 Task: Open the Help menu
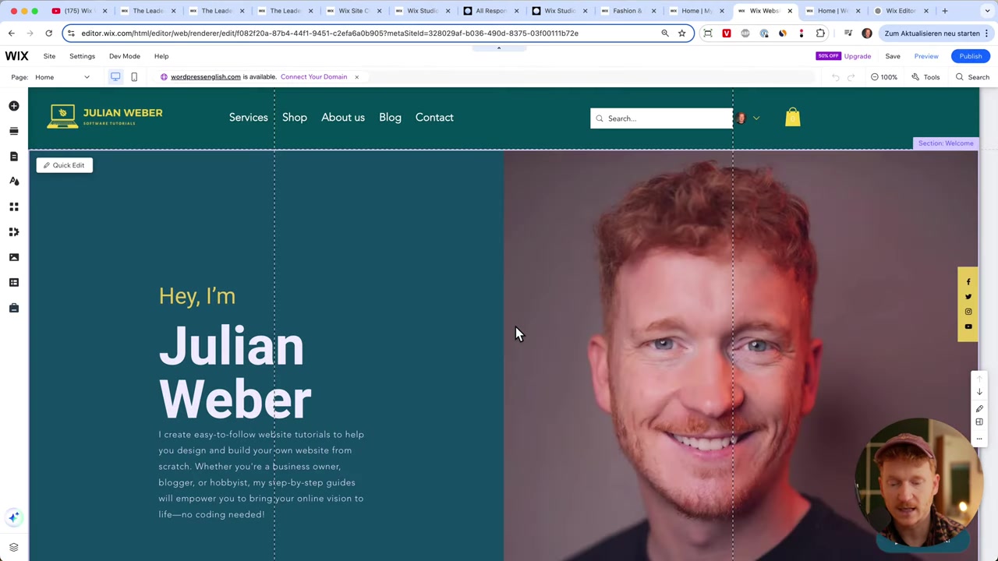pyautogui.click(x=161, y=56)
